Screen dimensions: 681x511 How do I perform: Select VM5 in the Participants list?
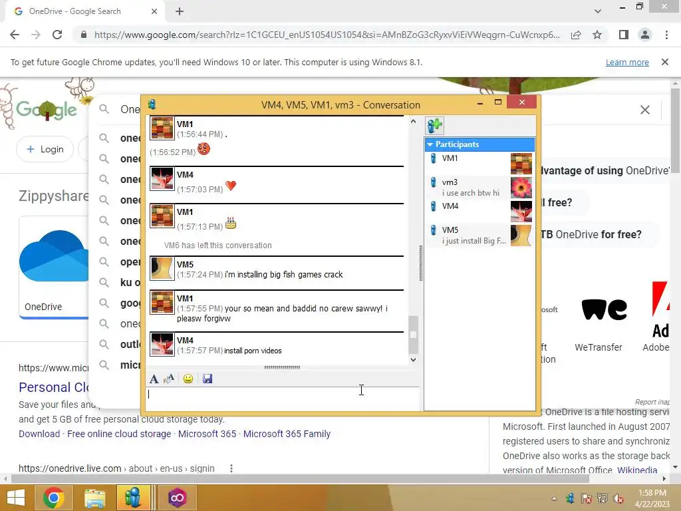coord(479,235)
